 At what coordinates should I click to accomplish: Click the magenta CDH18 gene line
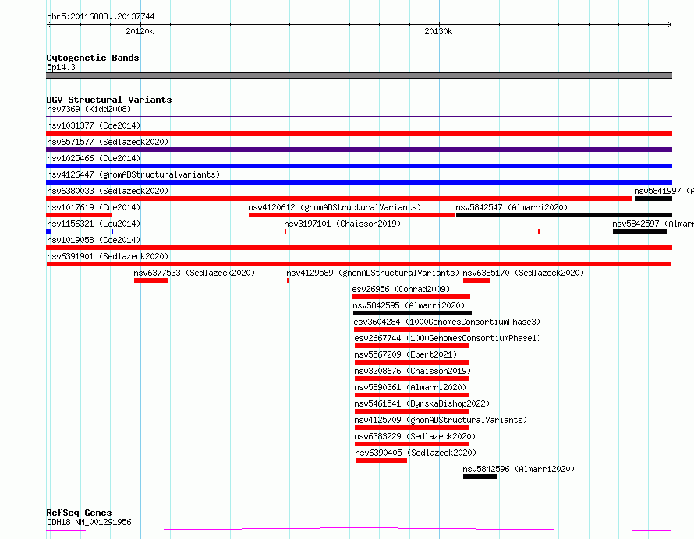point(359,529)
